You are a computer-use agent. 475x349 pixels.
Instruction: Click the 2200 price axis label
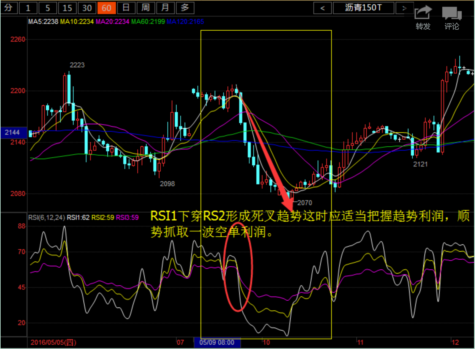pos(18,91)
